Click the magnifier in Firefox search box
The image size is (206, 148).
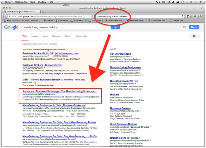183,16
